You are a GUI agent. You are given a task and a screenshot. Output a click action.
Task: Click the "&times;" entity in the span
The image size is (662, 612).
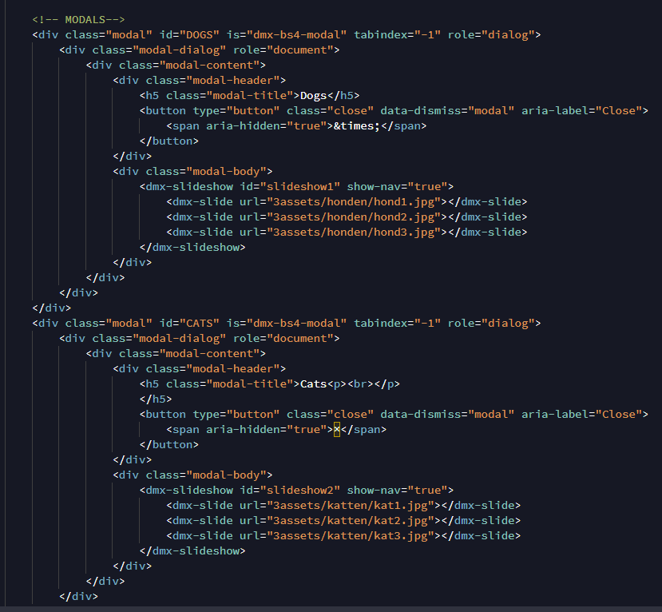coord(357,126)
